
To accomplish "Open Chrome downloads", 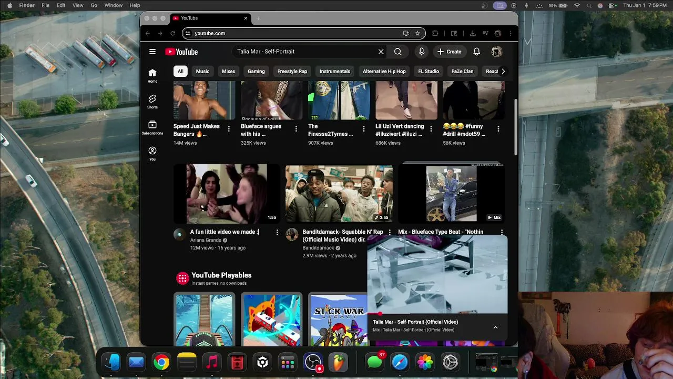I will pyautogui.click(x=473, y=33).
